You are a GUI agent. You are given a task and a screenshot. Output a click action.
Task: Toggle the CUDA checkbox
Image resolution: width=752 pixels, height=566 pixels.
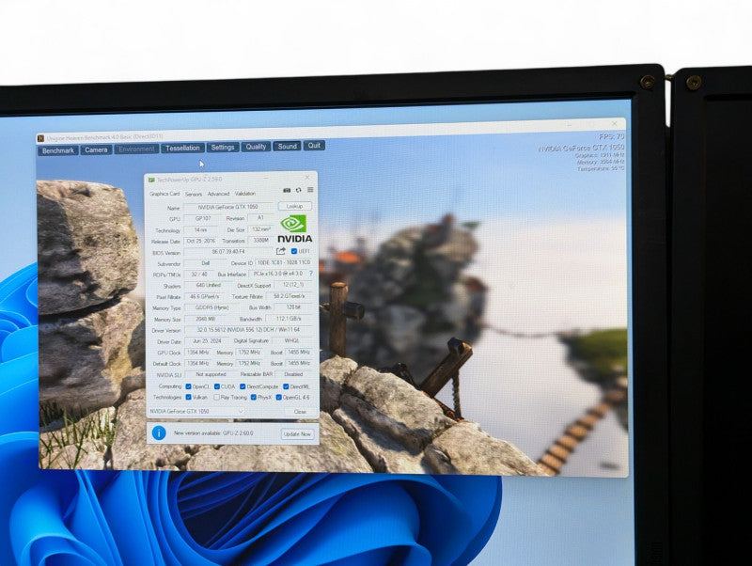(217, 386)
